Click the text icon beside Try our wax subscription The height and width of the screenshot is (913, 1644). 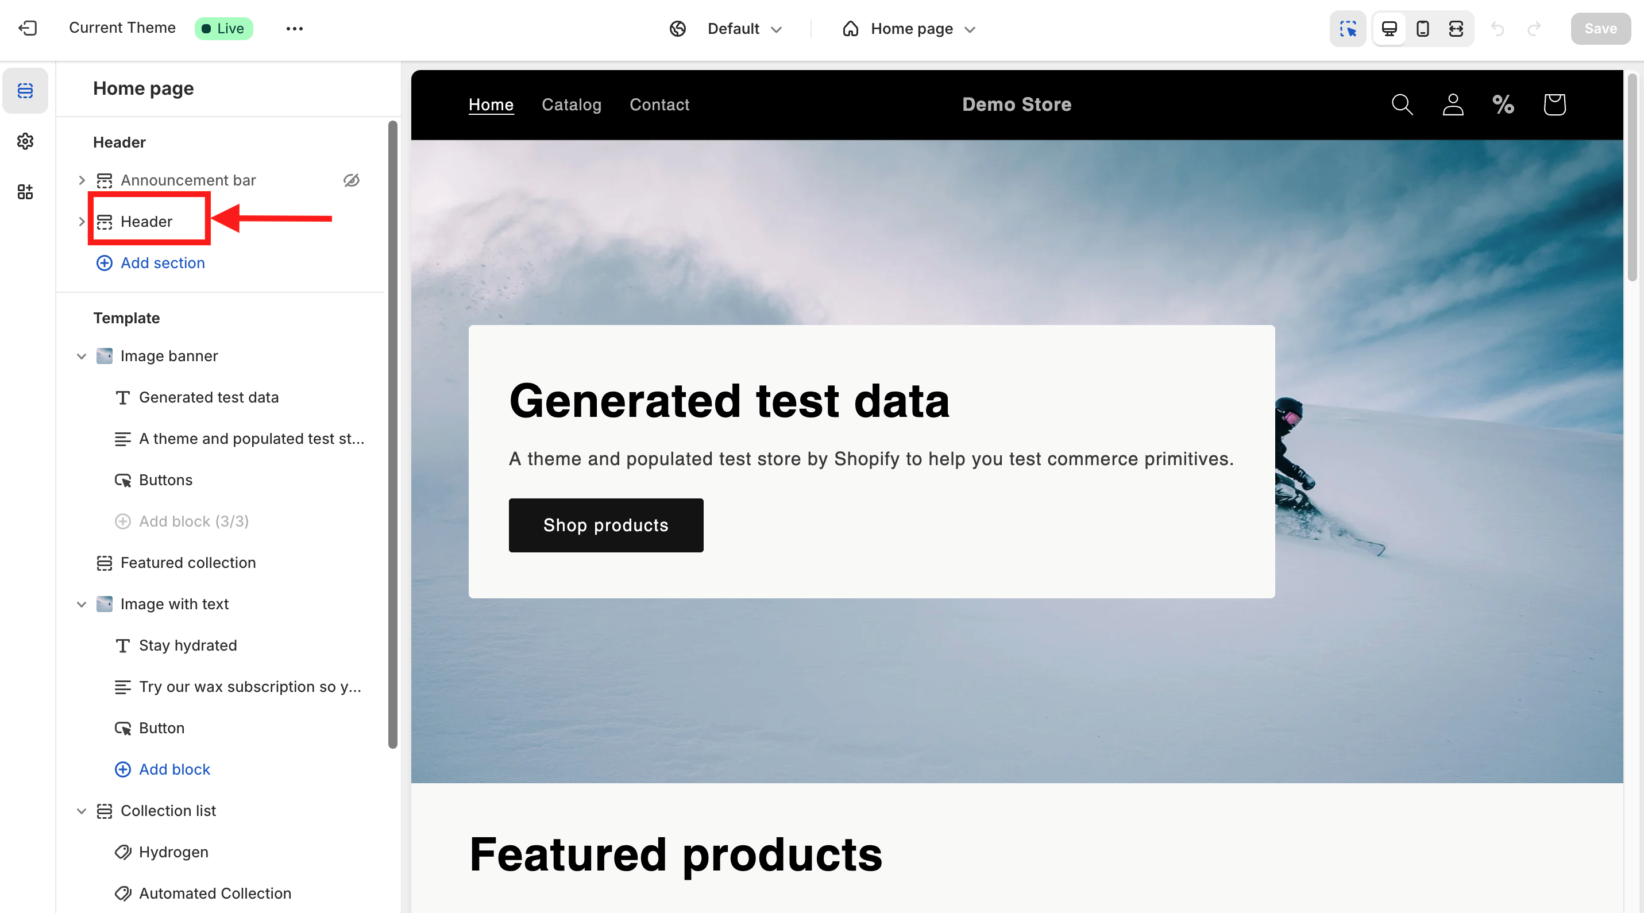click(123, 687)
